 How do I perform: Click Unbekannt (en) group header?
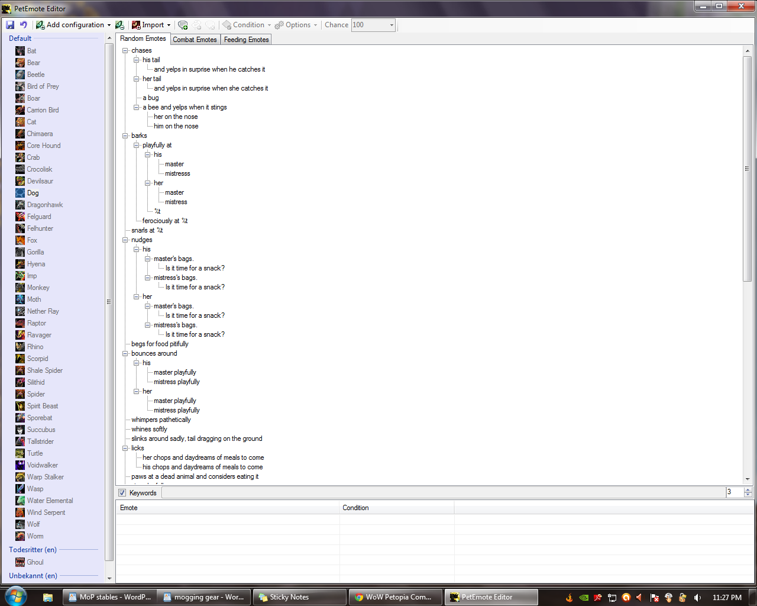(x=33, y=576)
